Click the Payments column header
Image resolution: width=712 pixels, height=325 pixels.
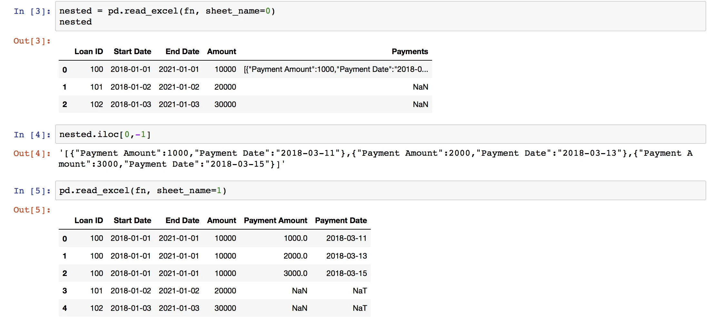tap(410, 52)
